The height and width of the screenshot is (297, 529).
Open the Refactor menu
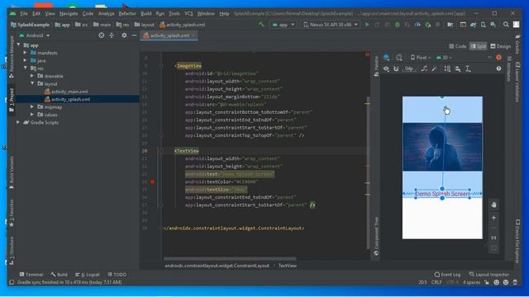point(127,14)
